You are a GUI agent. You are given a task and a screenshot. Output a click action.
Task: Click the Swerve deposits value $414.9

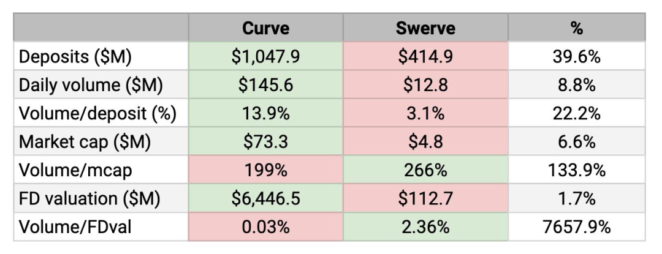[x=425, y=56]
